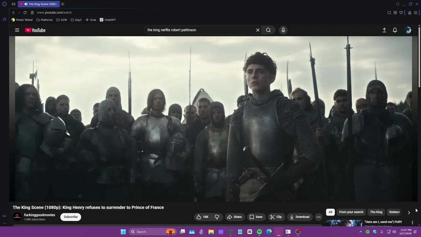Image resolution: width=421 pixels, height=237 pixels.
Task: Run search with the magnifier button
Action: [268, 30]
